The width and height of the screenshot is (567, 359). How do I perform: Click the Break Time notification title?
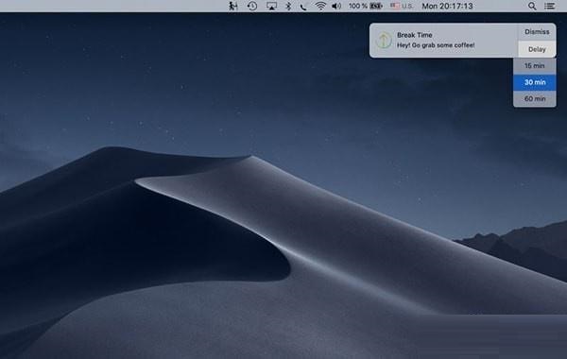[x=415, y=35]
